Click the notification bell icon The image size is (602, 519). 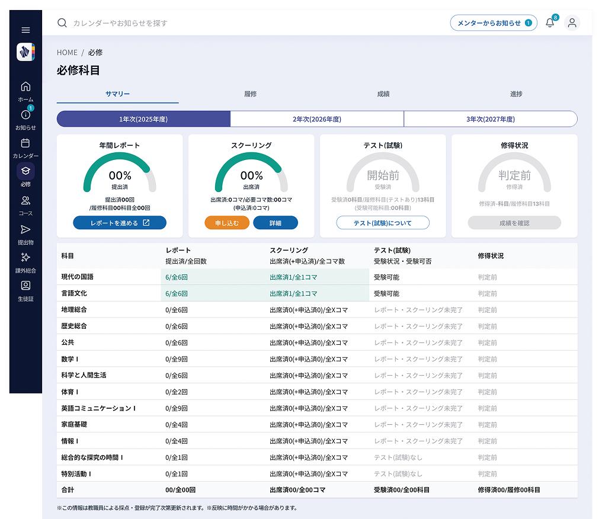550,23
